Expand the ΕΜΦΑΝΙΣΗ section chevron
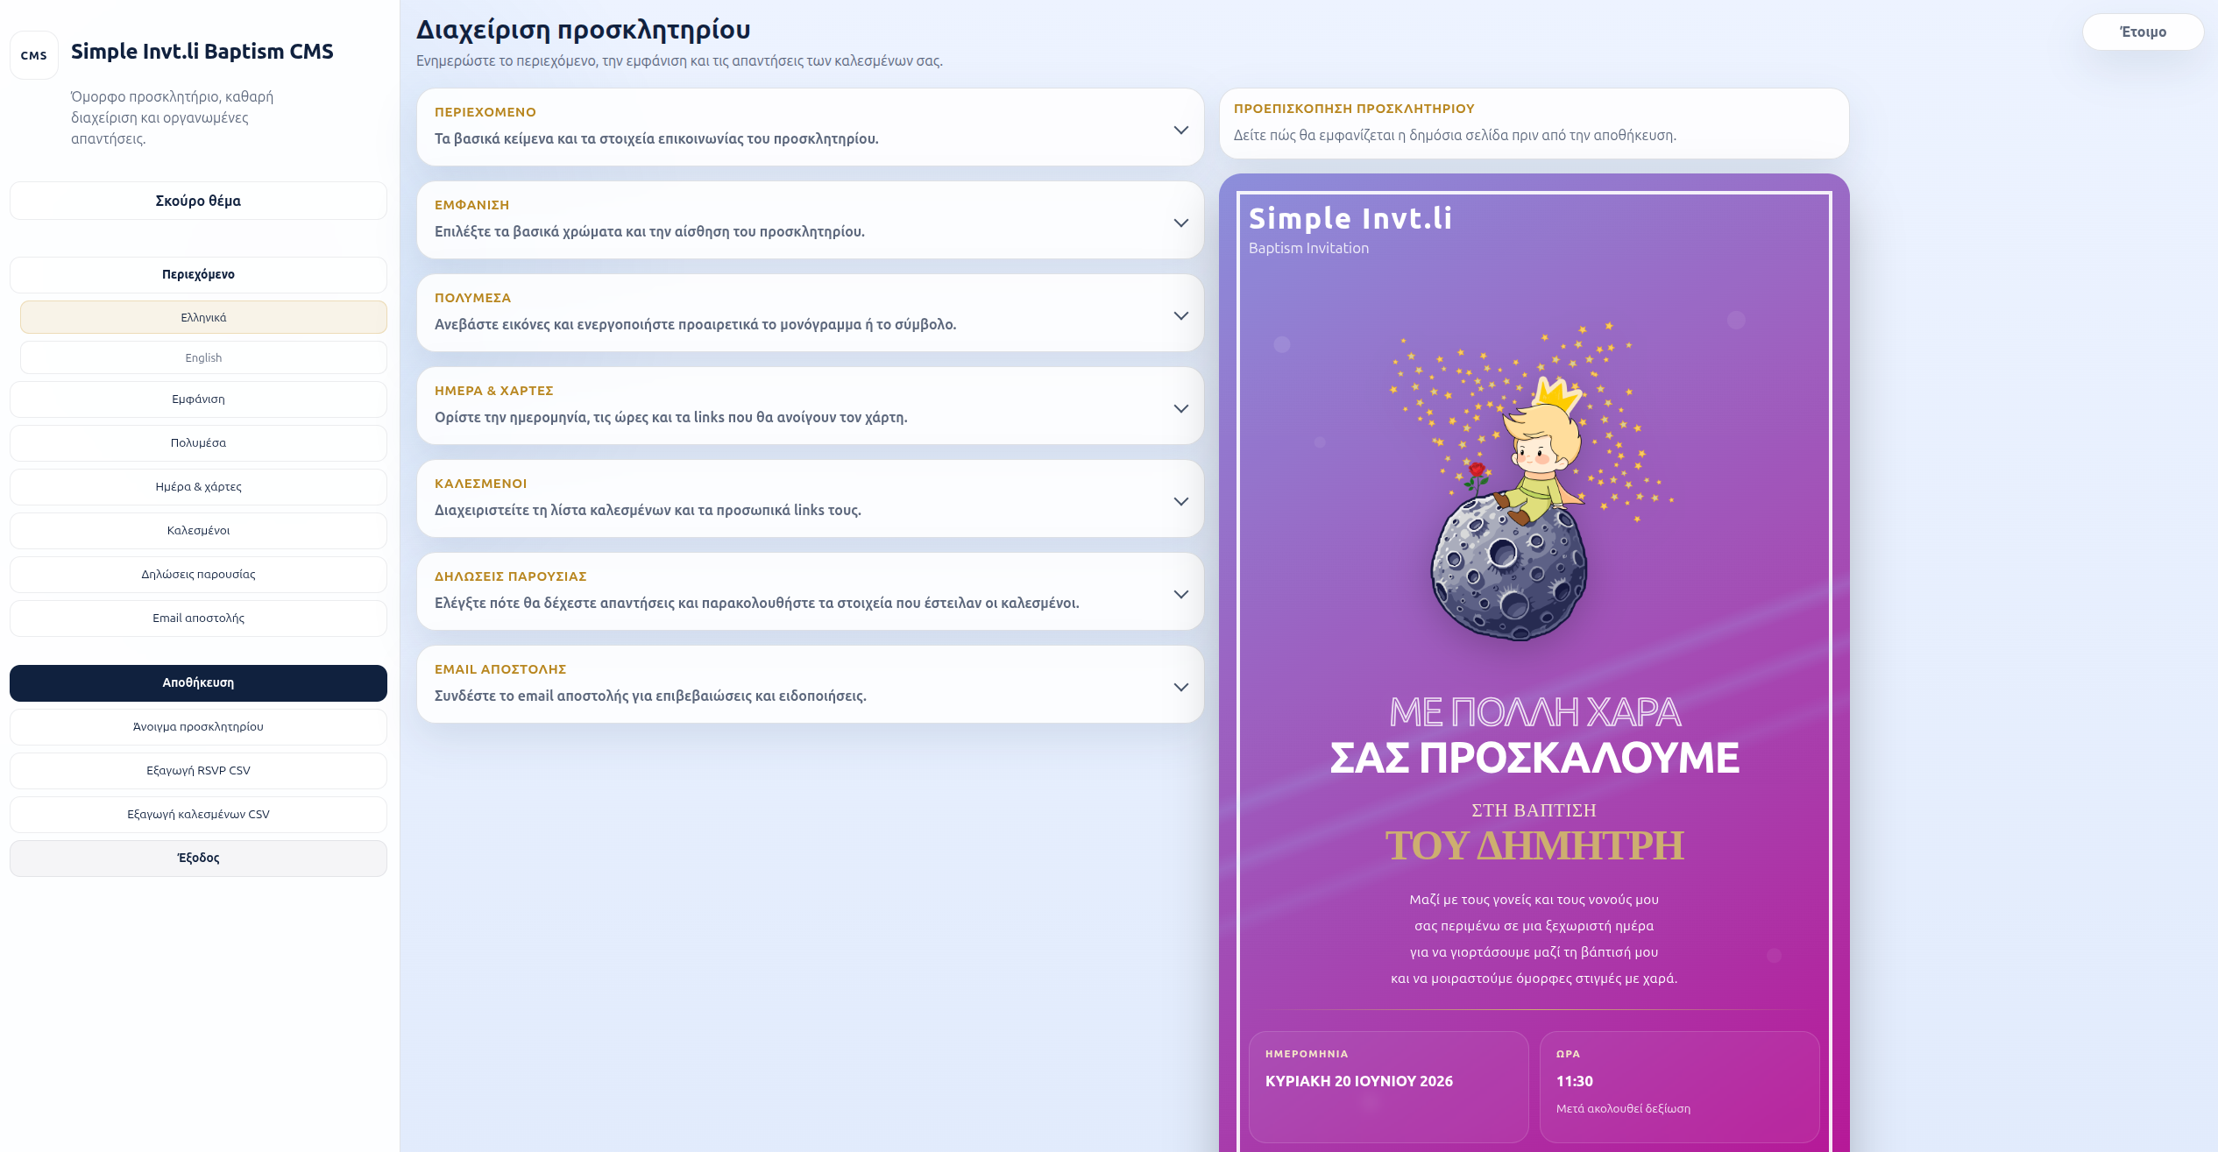 1180,223
